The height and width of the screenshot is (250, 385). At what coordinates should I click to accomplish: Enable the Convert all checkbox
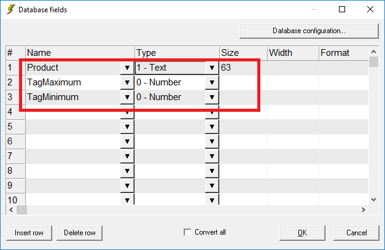(x=187, y=232)
